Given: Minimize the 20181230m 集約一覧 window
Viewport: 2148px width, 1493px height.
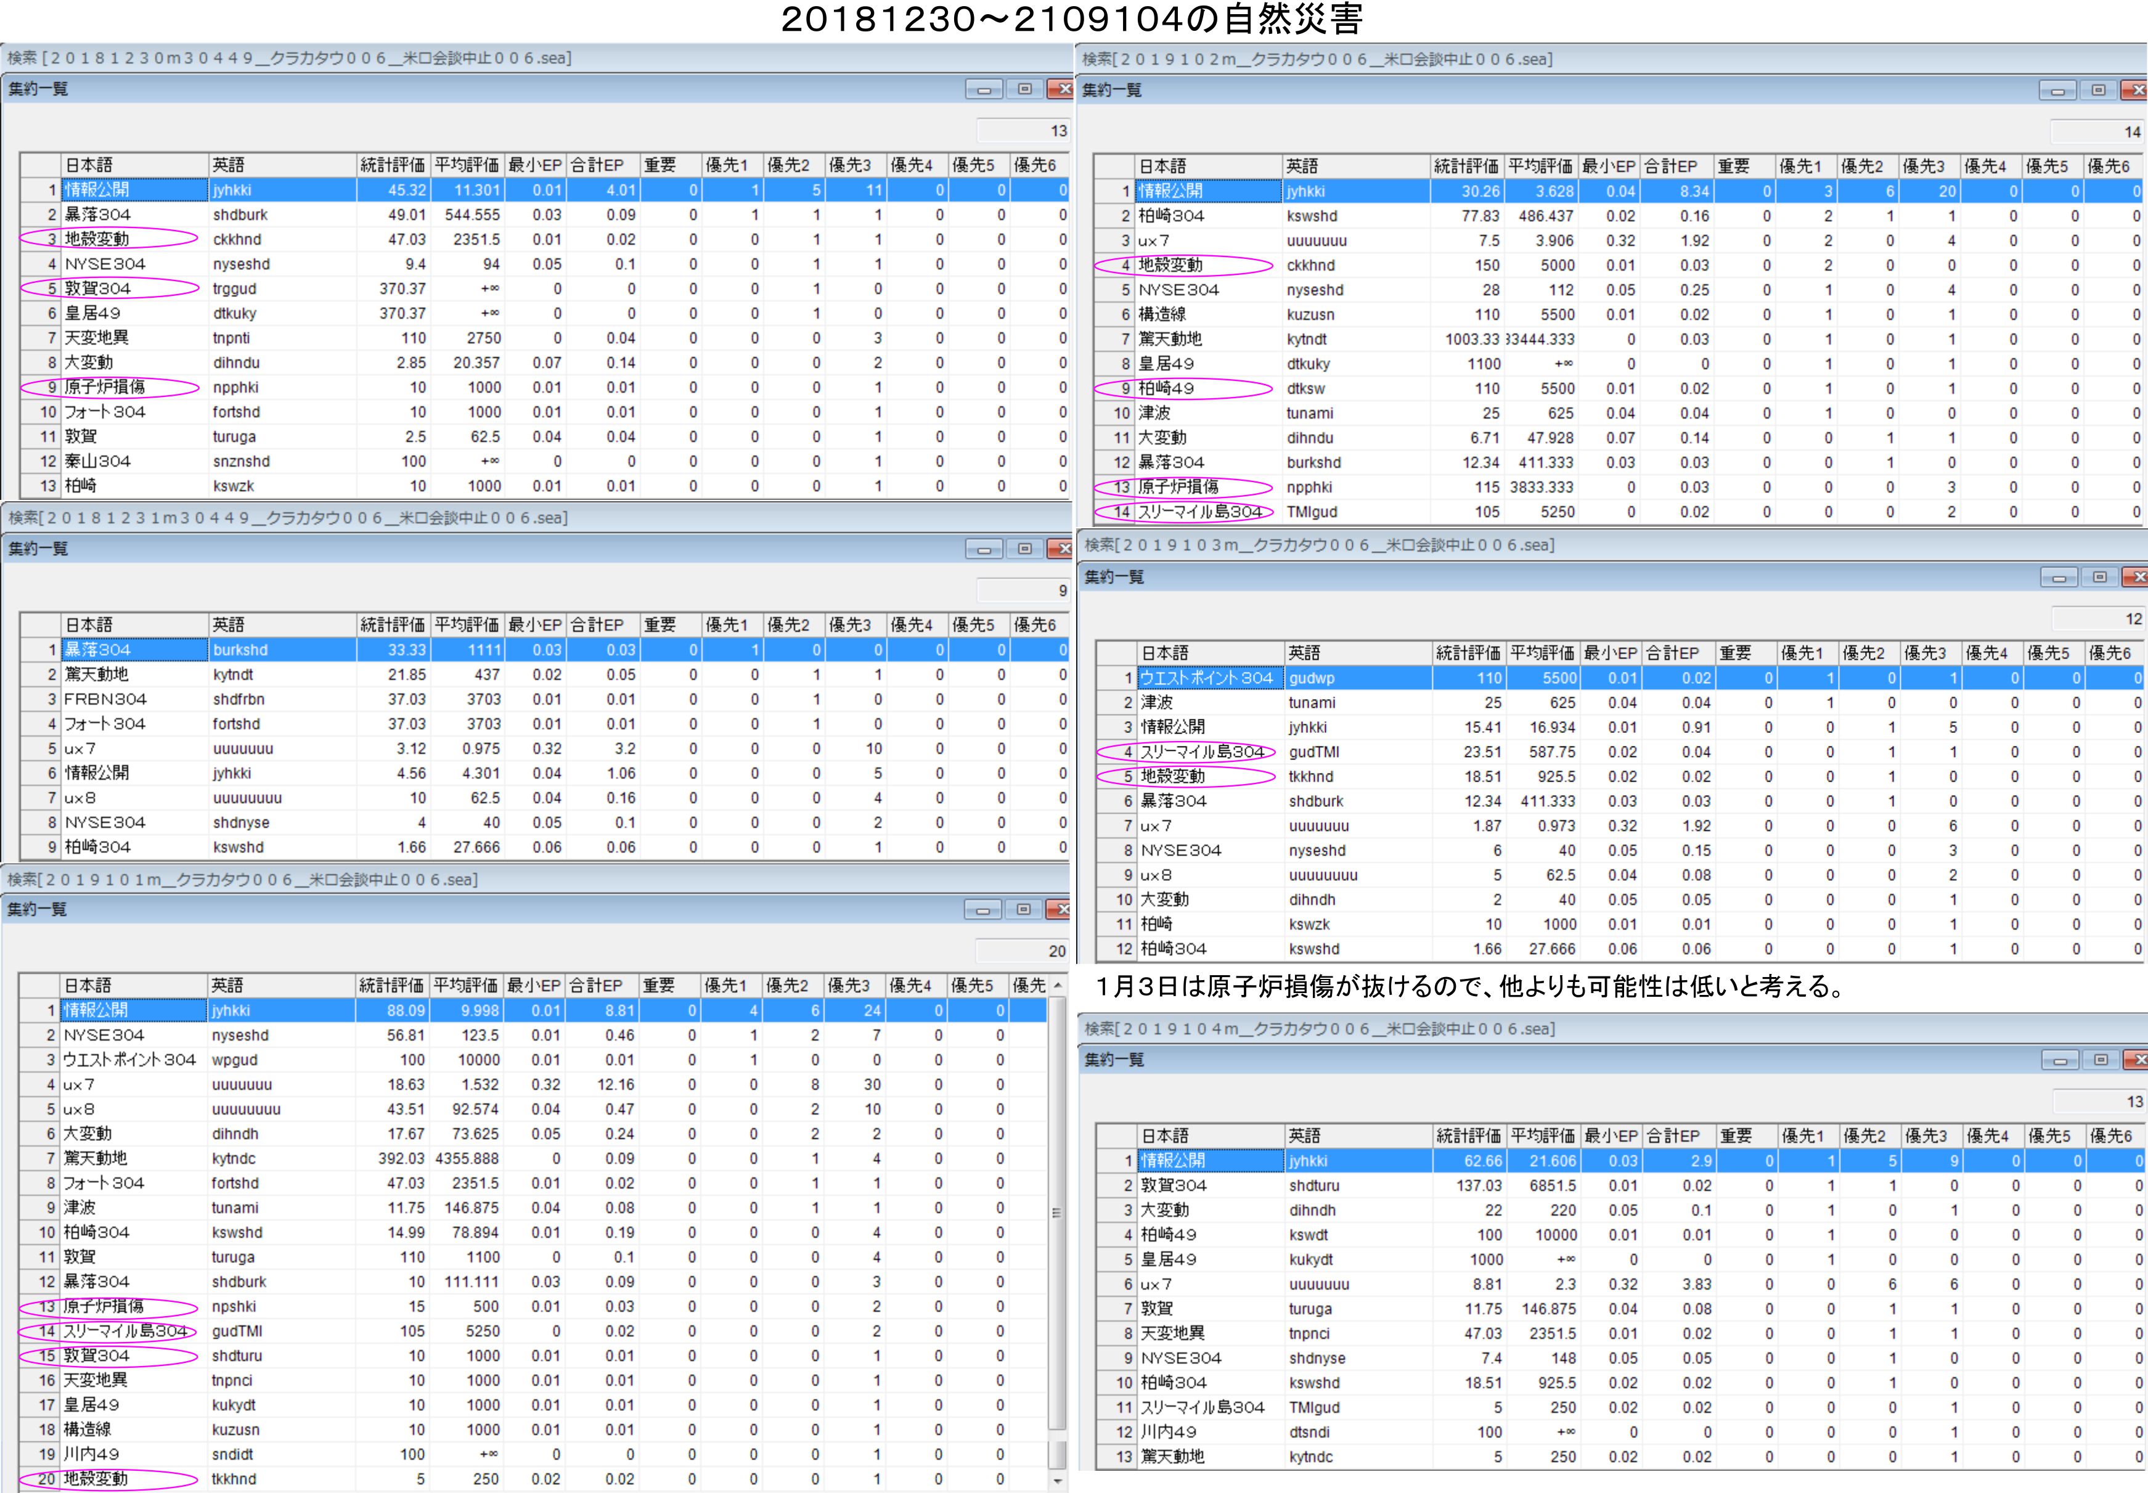Looking at the screenshot, I should 984,90.
